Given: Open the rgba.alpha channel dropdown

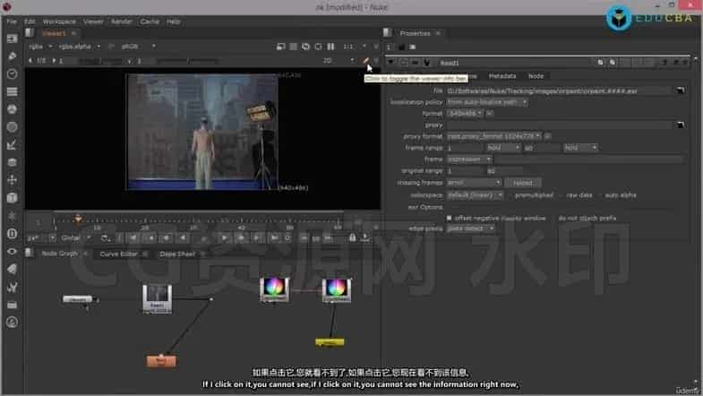Looking at the screenshot, I should tap(80, 47).
